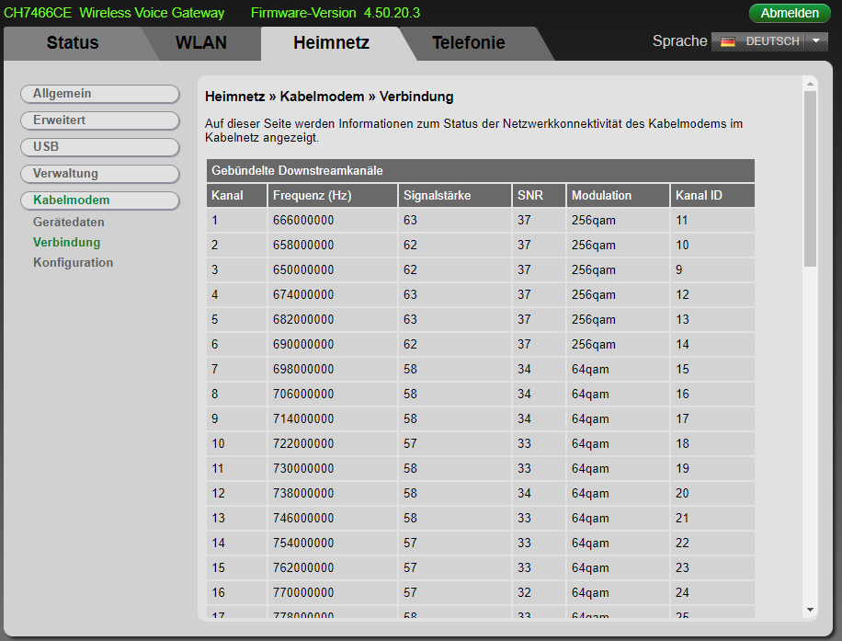Open the Verwaltung sidebar section
This screenshot has height=641, width=842.
tap(100, 174)
